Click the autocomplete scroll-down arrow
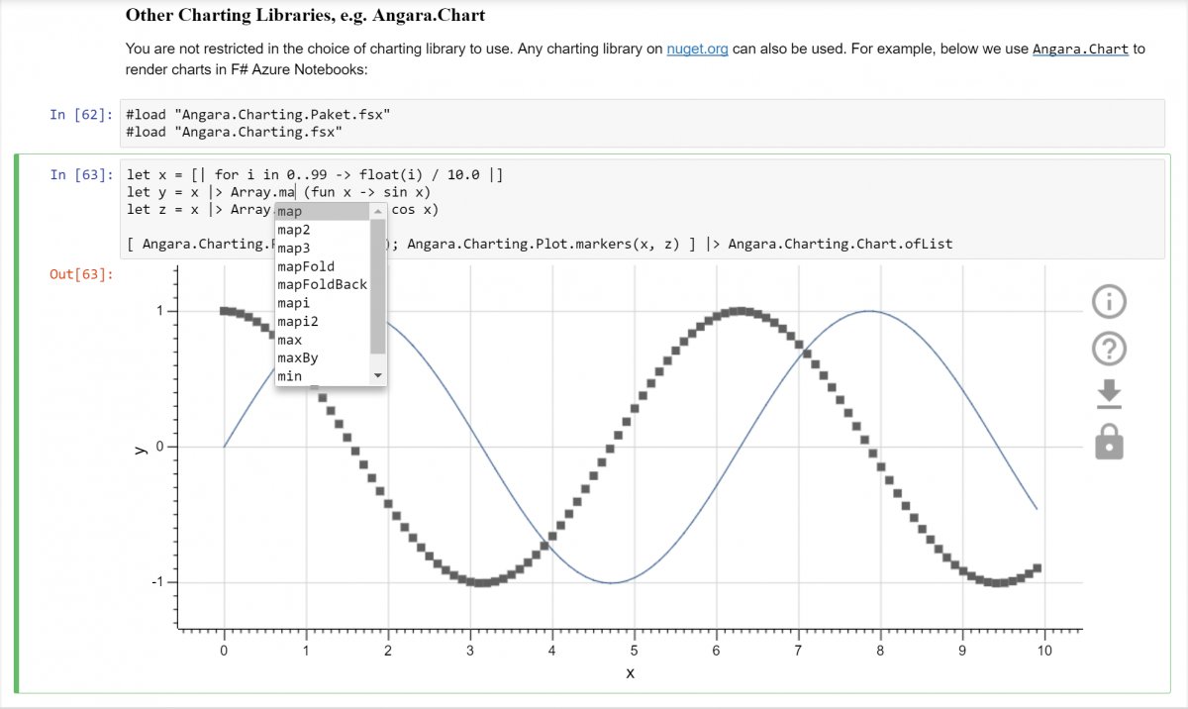This screenshot has height=709, width=1188. pyautogui.click(x=377, y=376)
